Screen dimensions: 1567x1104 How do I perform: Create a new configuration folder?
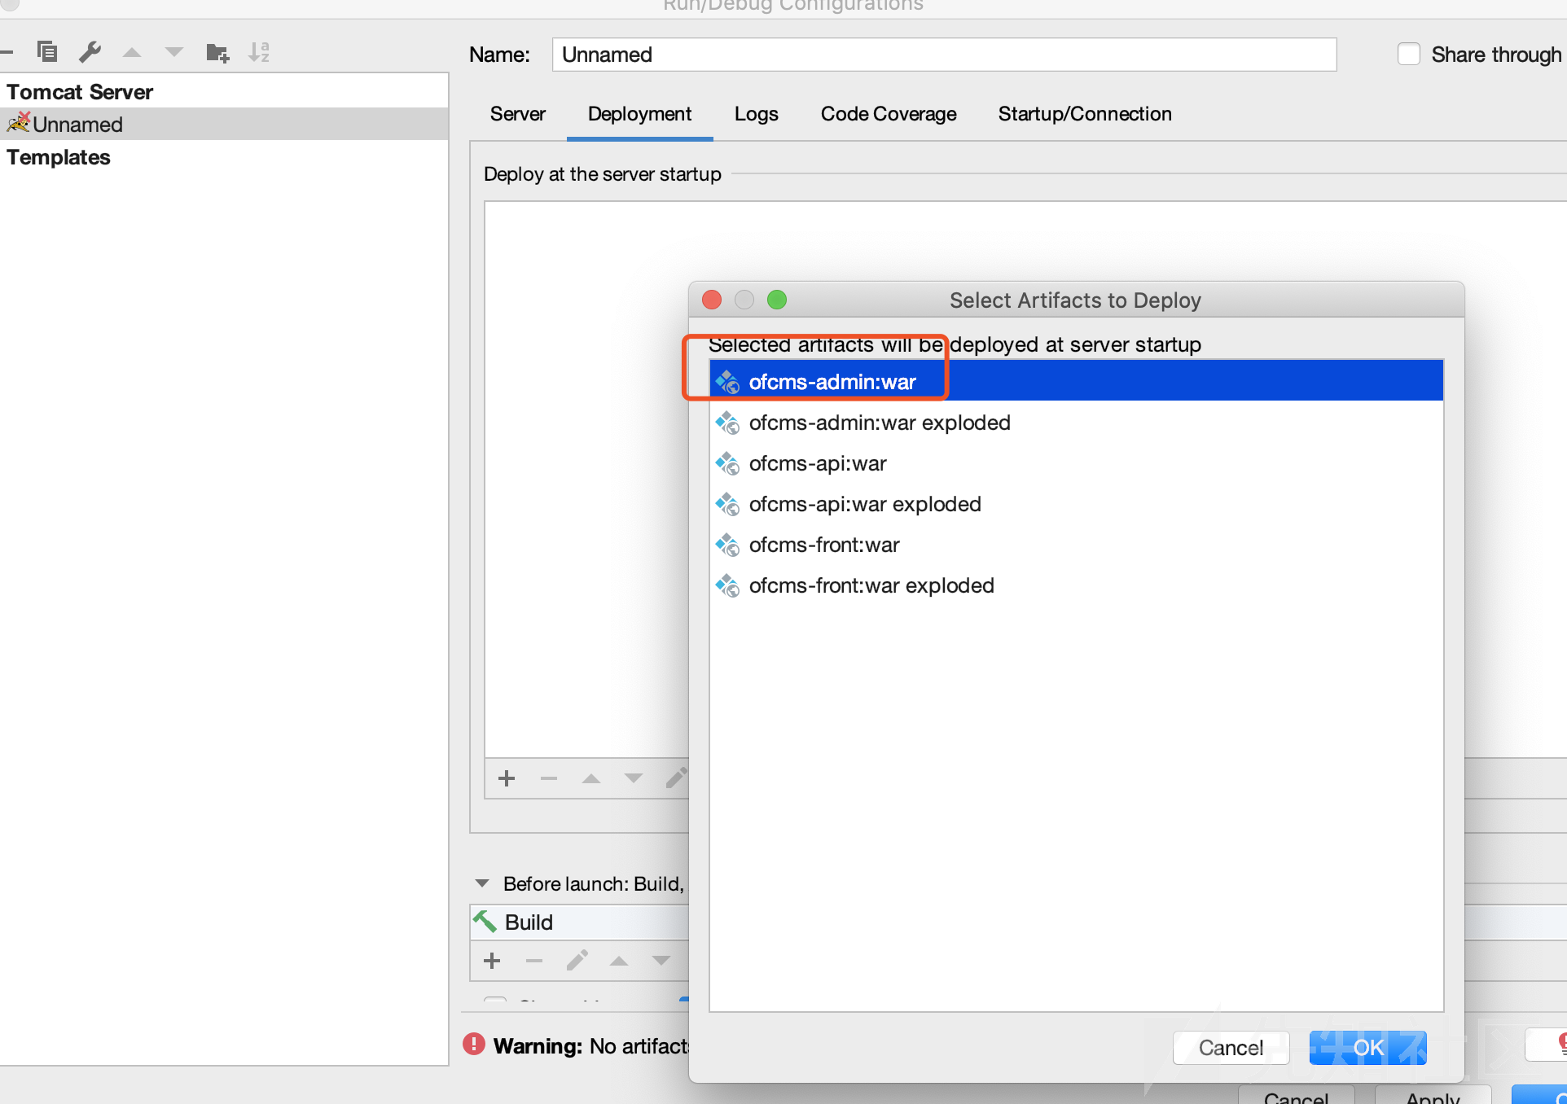pyautogui.click(x=217, y=53)
